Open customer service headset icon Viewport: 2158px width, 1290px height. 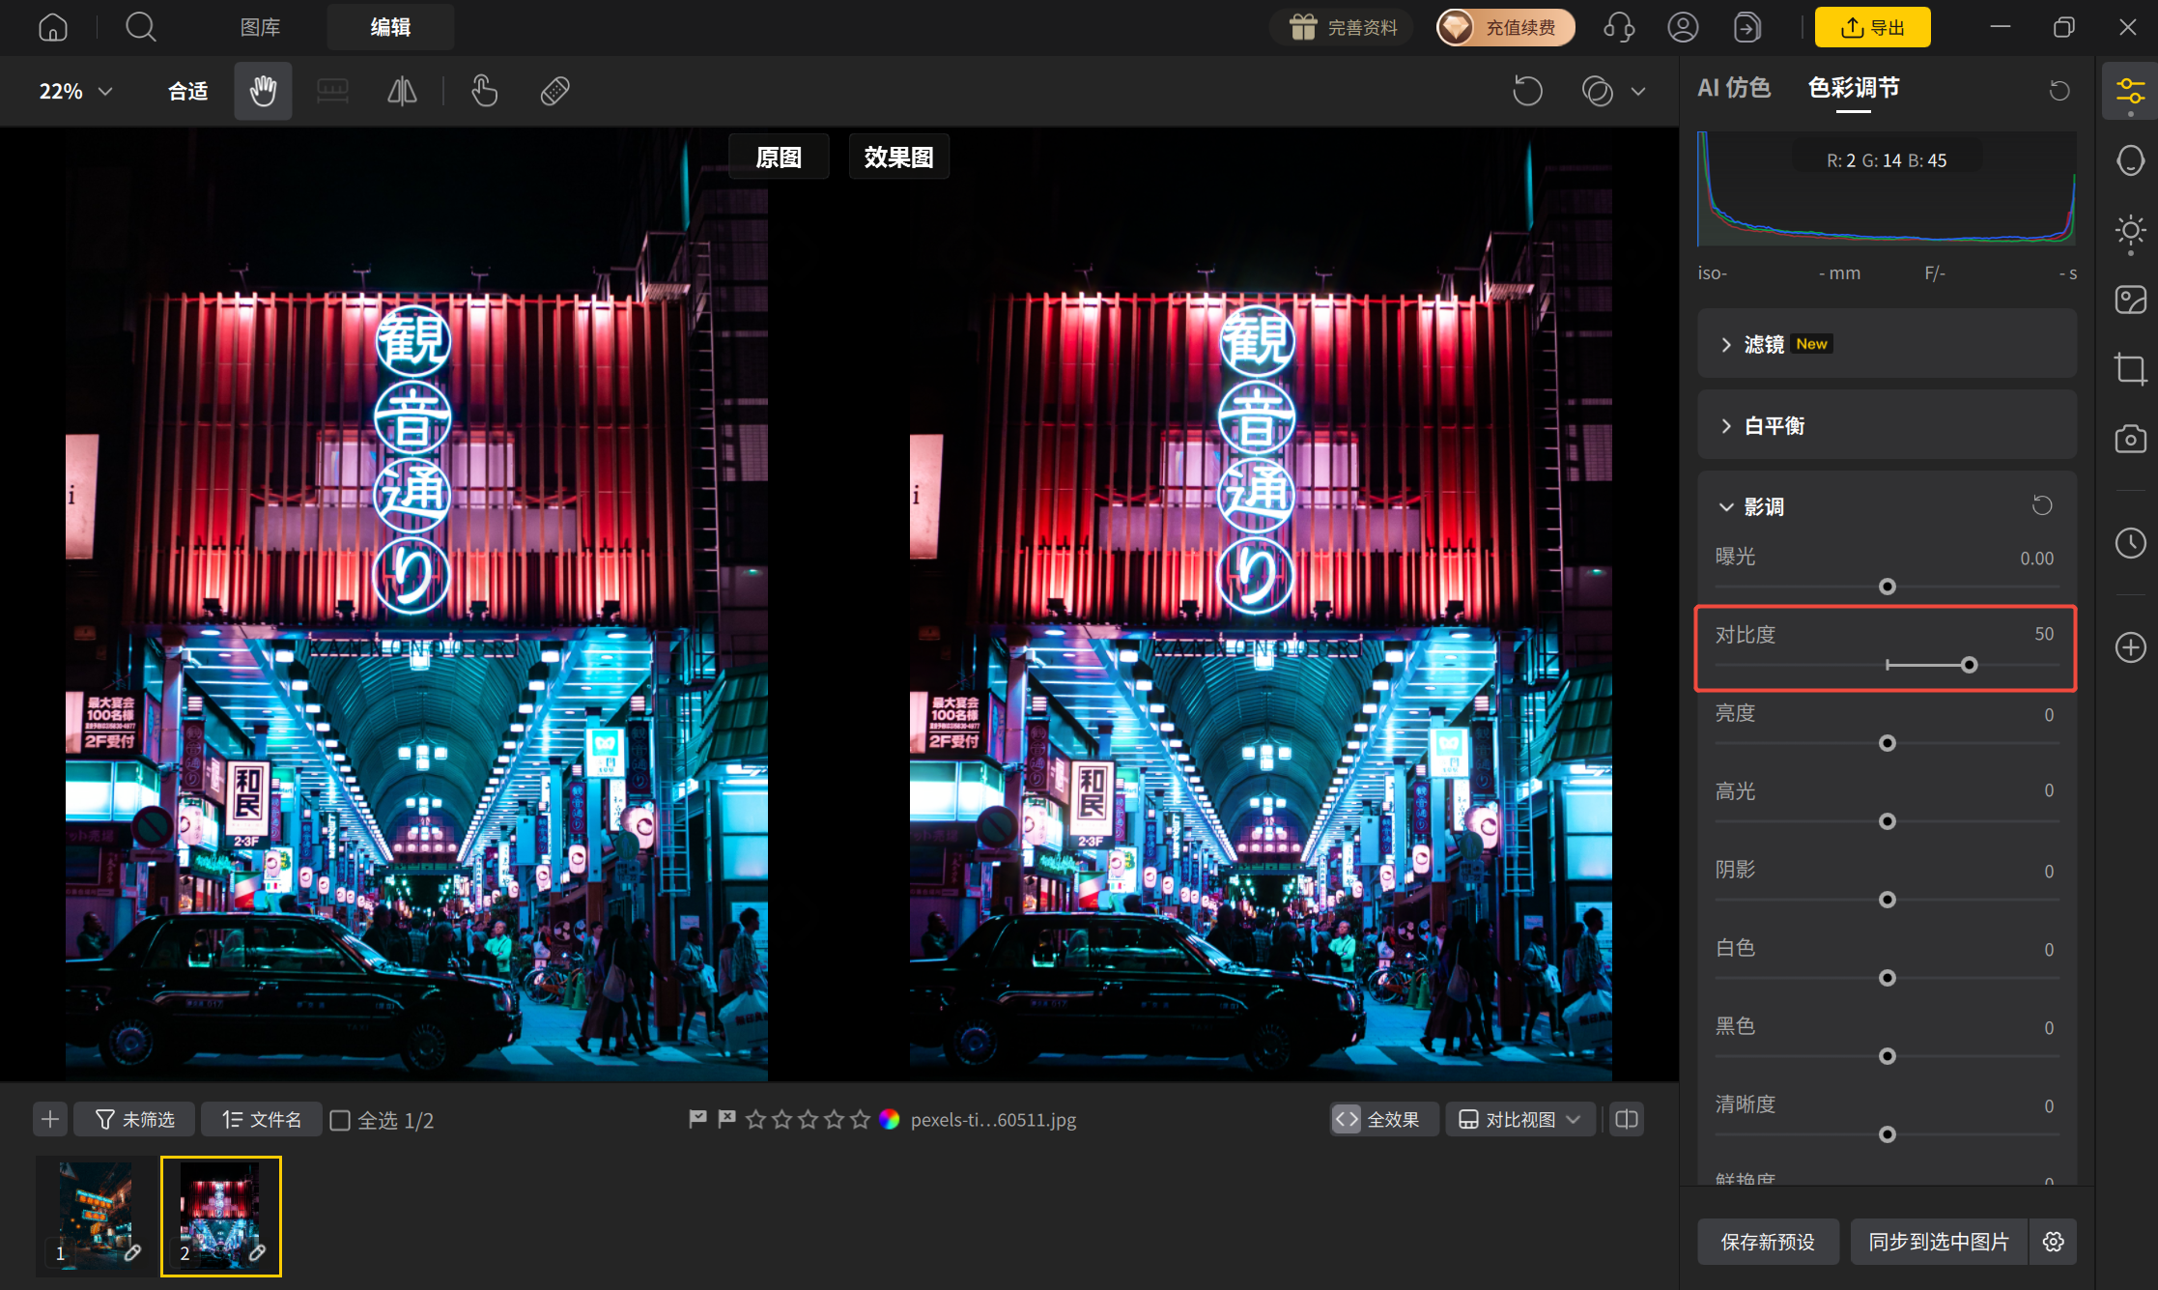pos(1619,27)
